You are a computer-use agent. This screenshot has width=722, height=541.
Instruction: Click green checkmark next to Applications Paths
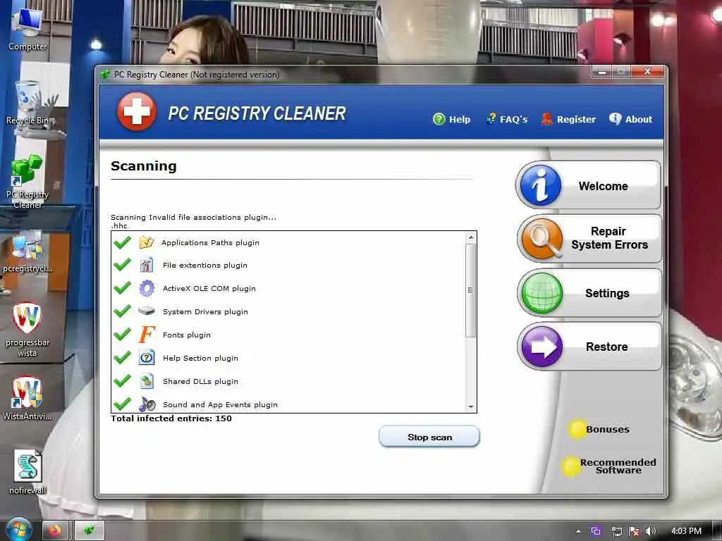122,242
